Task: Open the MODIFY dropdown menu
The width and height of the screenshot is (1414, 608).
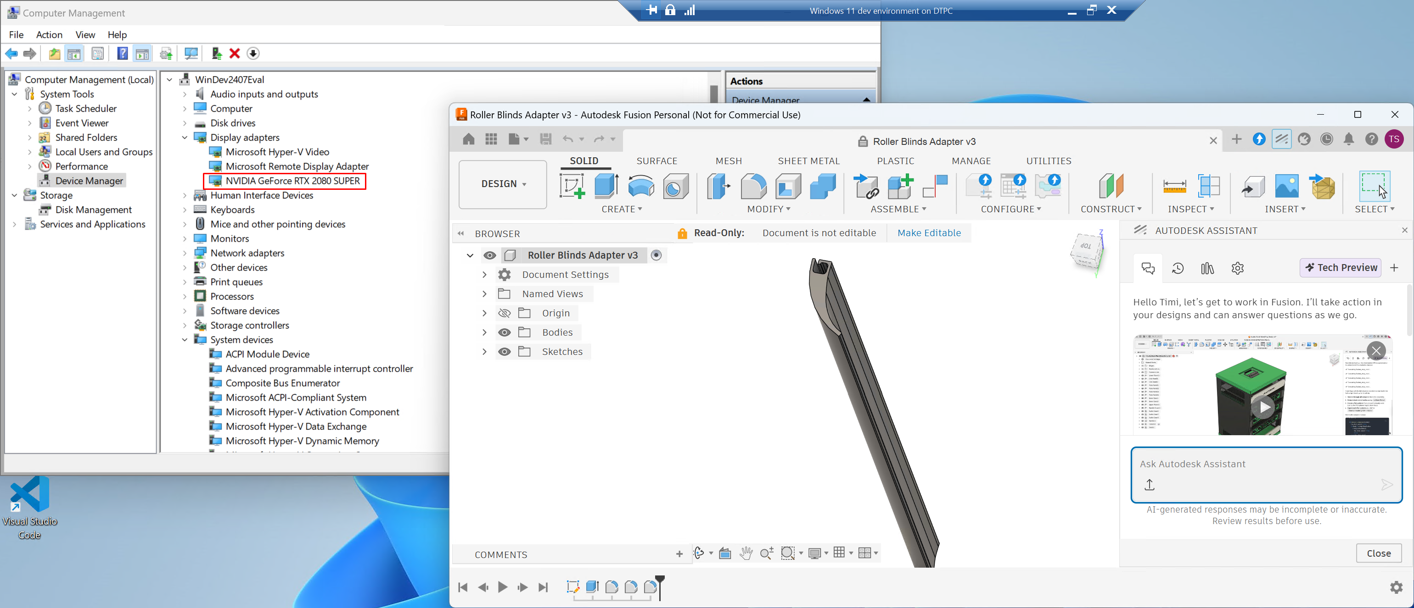Action: [769, 210]
